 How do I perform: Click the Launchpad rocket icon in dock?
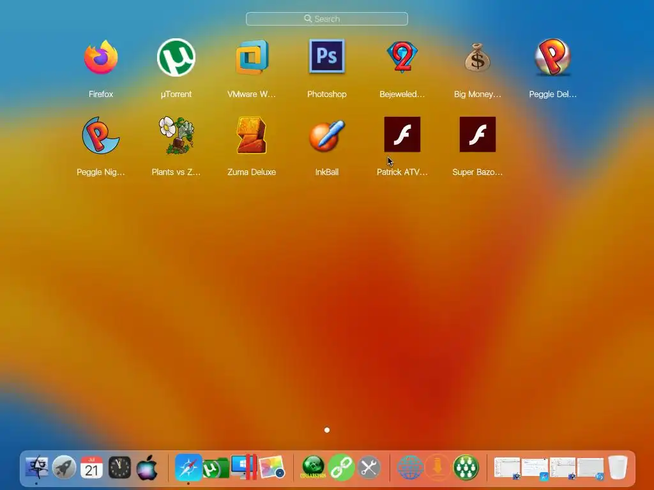(x=65, y=468)
